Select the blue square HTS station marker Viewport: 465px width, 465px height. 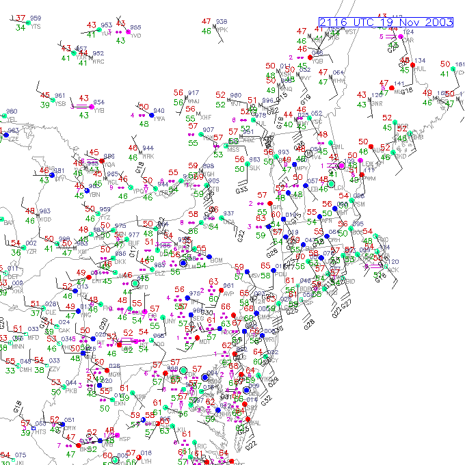click(x=34, y=428)
